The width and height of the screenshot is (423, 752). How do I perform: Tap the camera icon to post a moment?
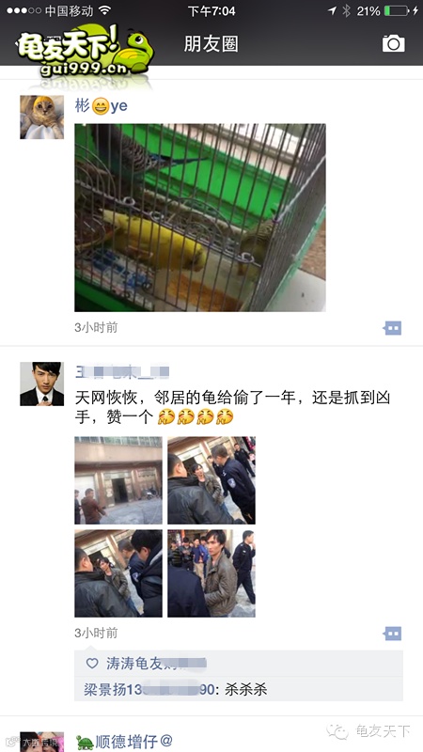click(393, 43)
